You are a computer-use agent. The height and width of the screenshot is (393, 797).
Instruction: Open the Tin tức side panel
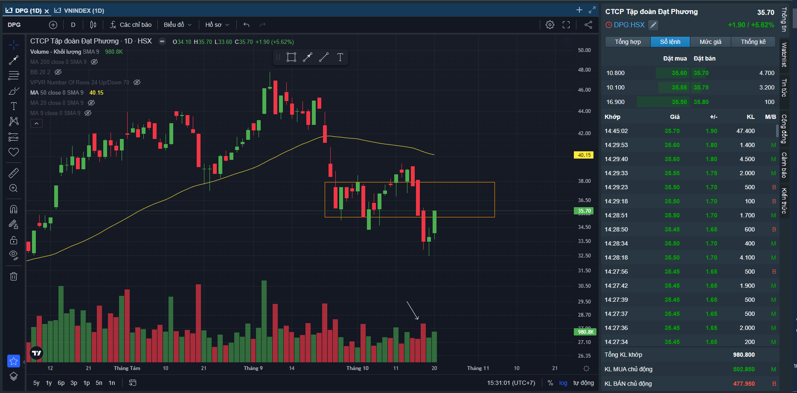coord(784,88)
